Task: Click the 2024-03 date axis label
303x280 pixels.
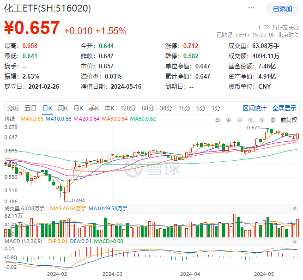Action: point(112,274)
